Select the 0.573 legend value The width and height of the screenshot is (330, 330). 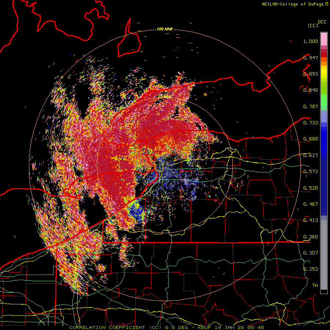click(x=311, y=172)
